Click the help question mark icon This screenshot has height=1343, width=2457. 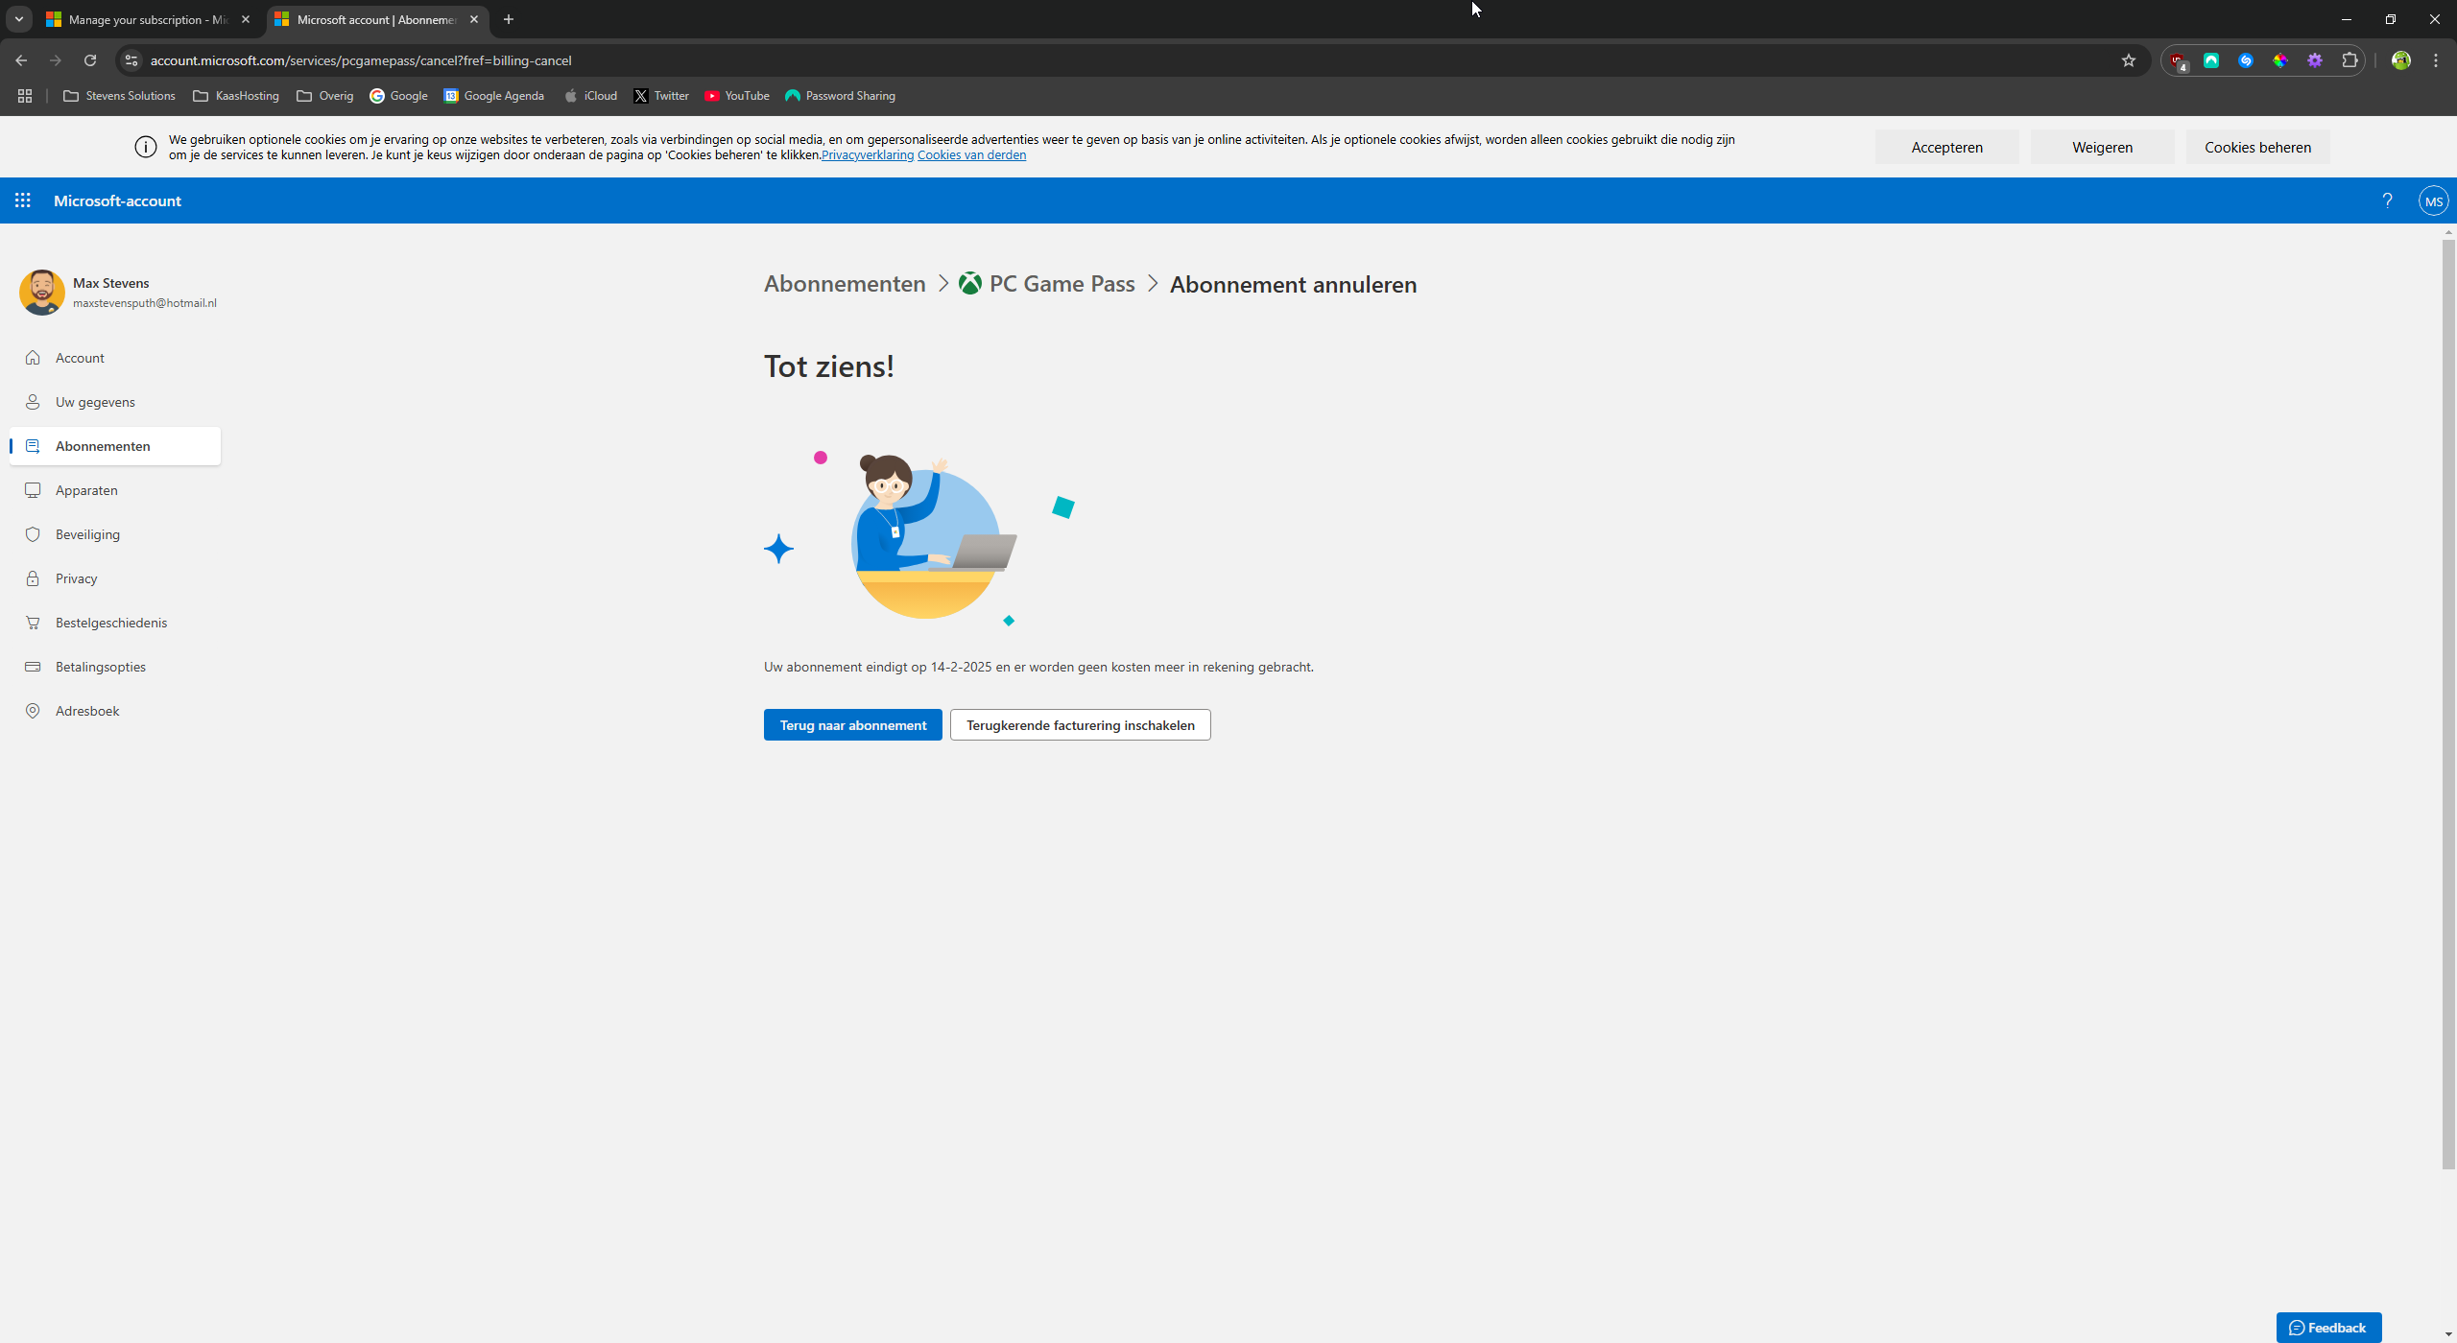click(2387, 200)
